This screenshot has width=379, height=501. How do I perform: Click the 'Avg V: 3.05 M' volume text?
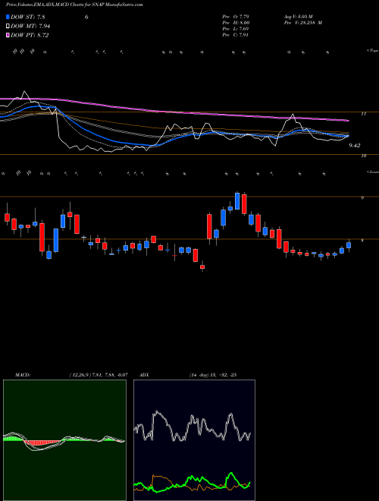point(299,17)
